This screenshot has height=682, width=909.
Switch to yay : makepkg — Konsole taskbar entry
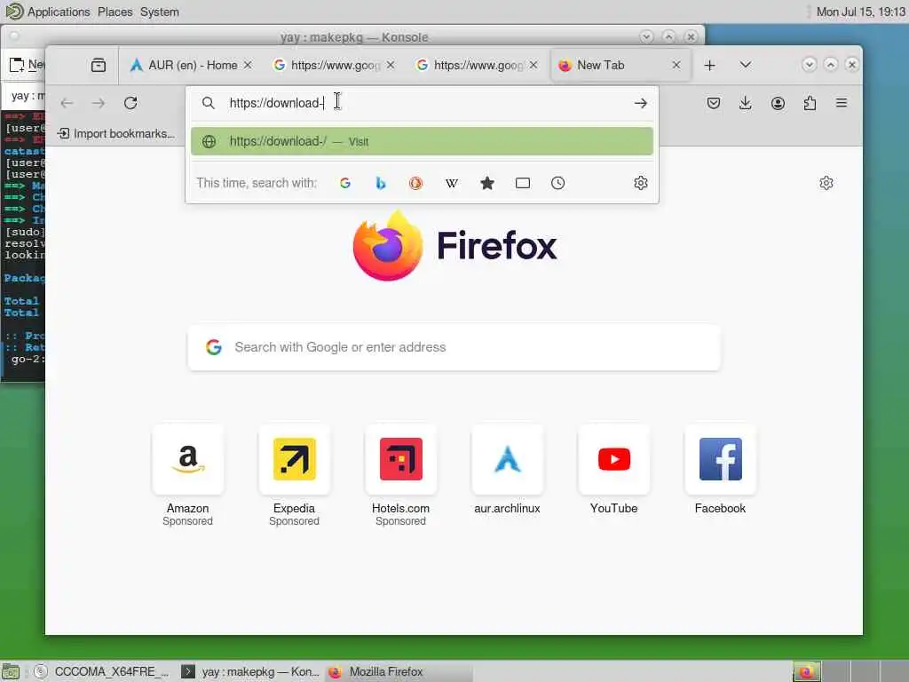pyautogui.click(x=250, y=671)
